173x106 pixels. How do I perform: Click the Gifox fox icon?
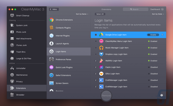click(101, 74)
